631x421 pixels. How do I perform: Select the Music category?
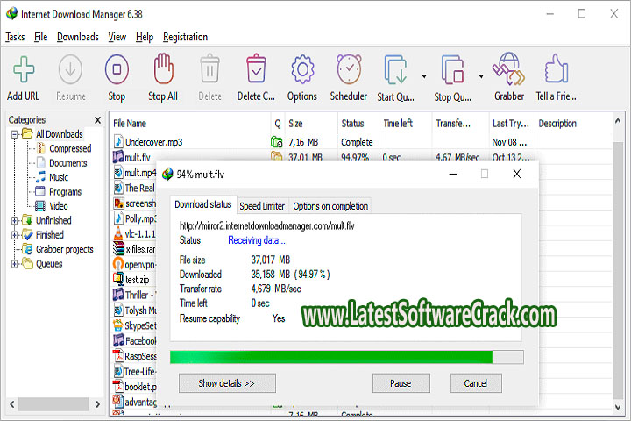[x=59, y=177]
